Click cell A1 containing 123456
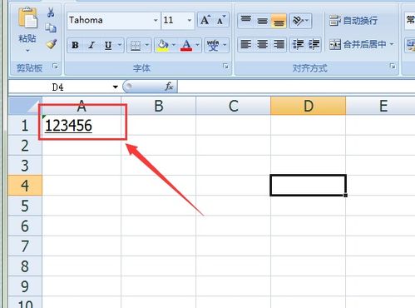This screenshot has height=308, width=415. click(x=82, y=125)
